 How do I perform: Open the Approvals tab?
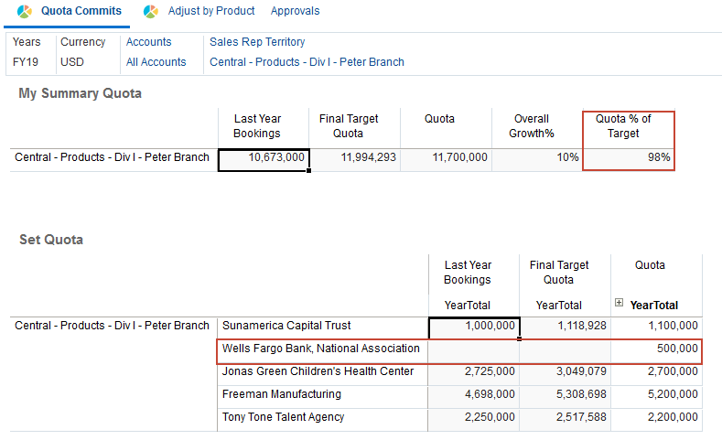[296, 11]
